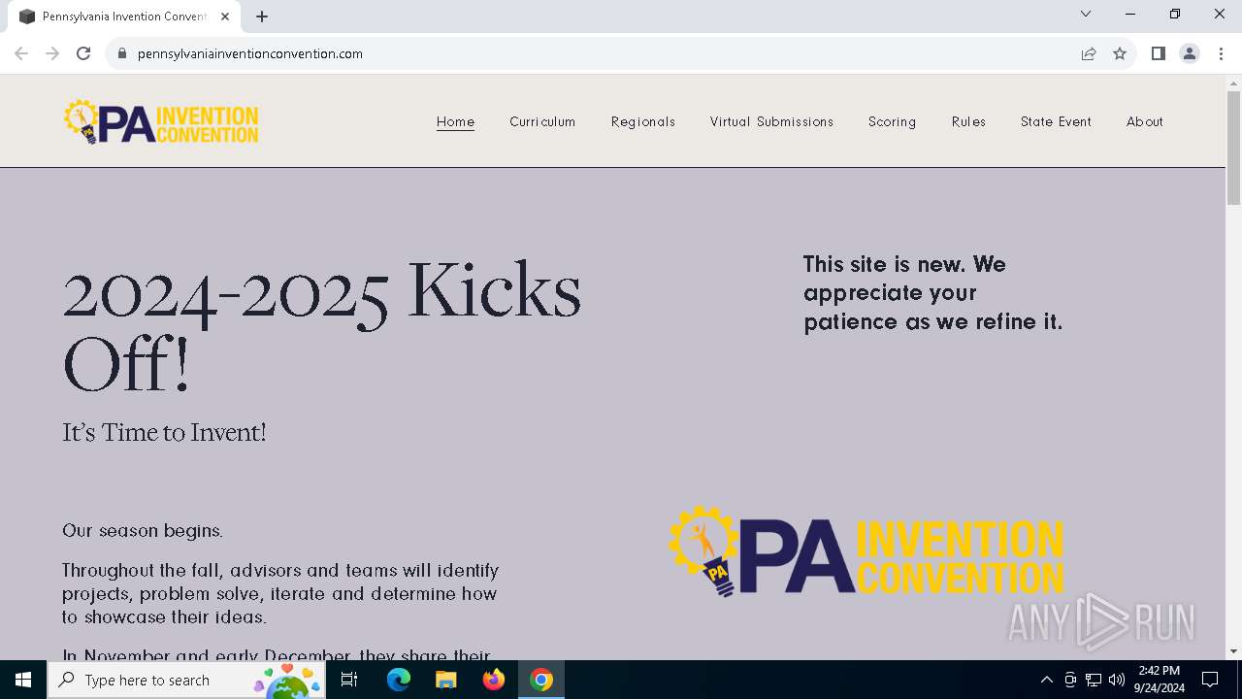Open the Chrome side panel icon

[1159, 53]
